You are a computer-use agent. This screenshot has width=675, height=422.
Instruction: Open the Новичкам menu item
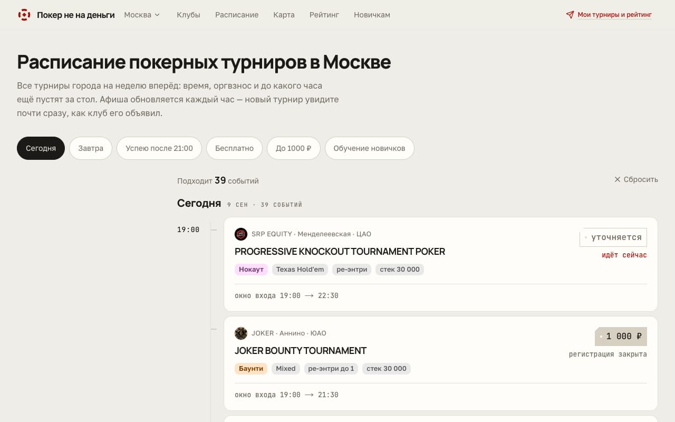point(372,15)
